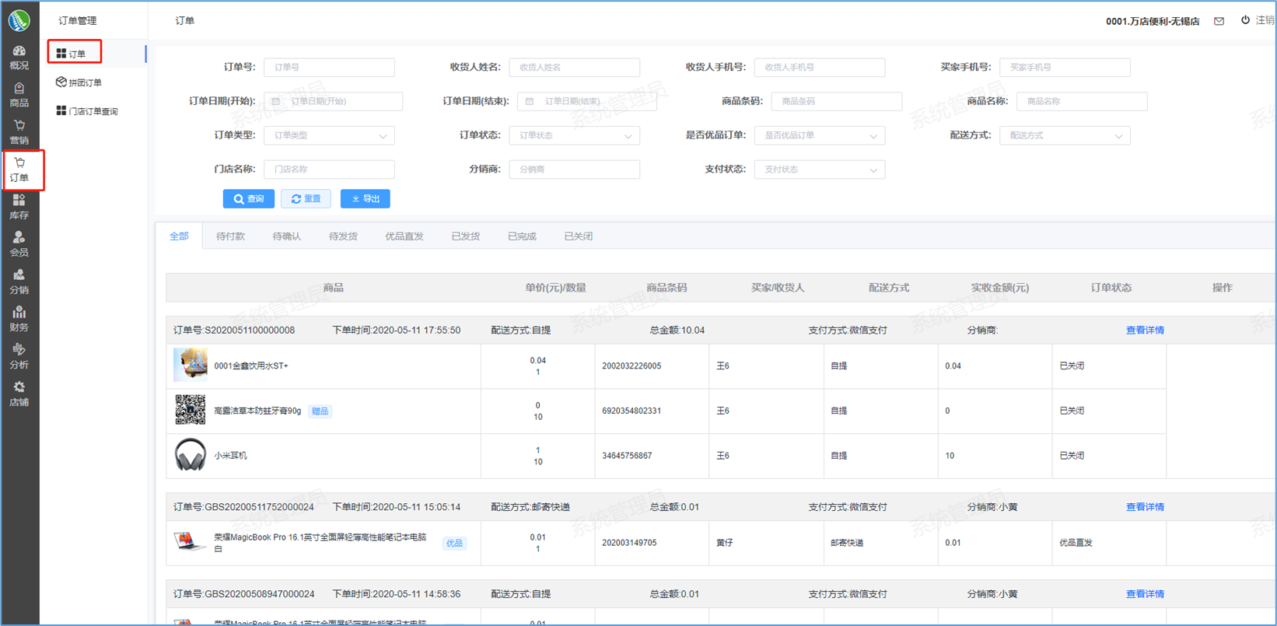Click the 订单号 input field
Screen dimensions: 1277x626
329,68
